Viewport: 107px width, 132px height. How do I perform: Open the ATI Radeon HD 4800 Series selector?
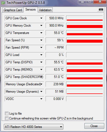(34, 127)
